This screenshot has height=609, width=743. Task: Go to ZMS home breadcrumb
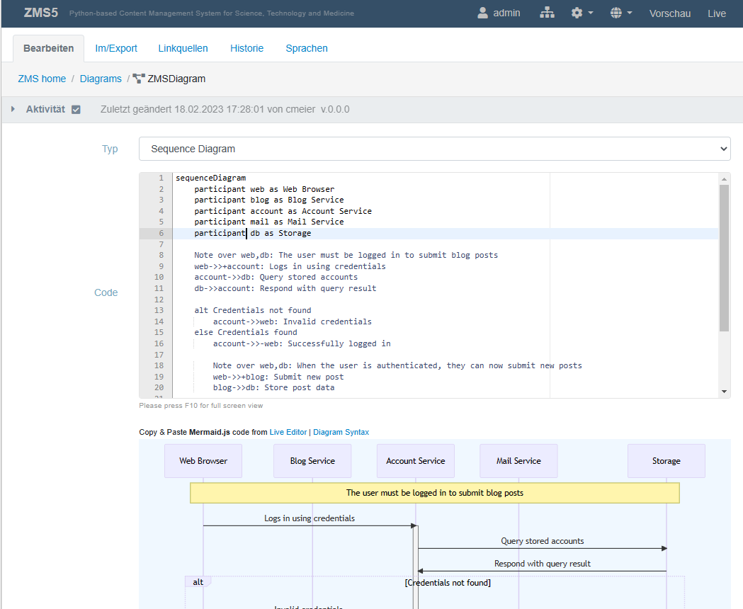(x=42, y=79)
